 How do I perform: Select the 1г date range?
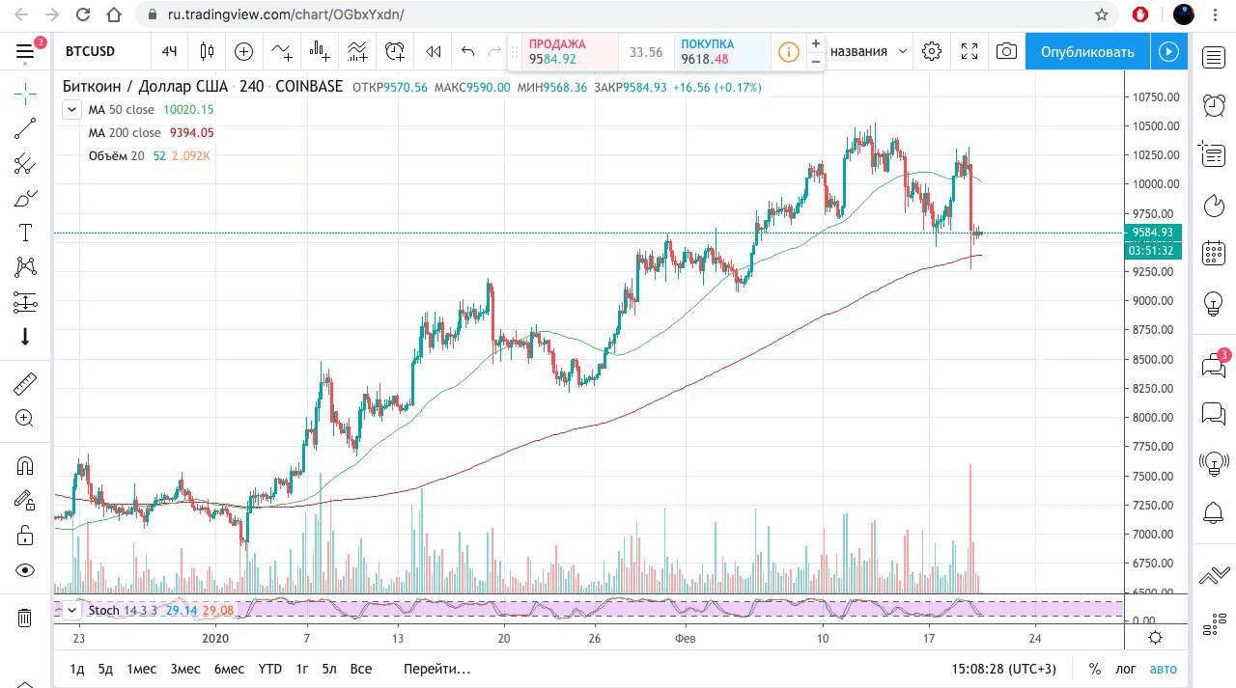point(302,669)
